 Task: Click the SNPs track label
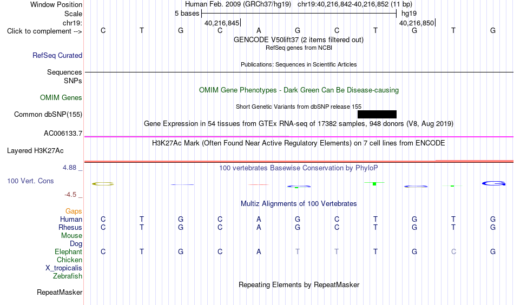tap(73, 81)
